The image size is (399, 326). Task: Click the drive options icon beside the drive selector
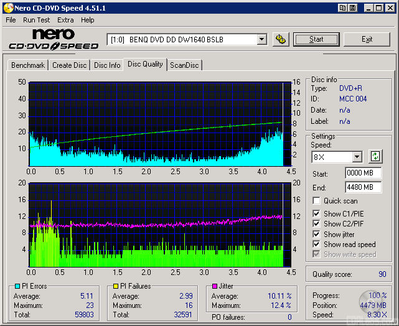280,39
